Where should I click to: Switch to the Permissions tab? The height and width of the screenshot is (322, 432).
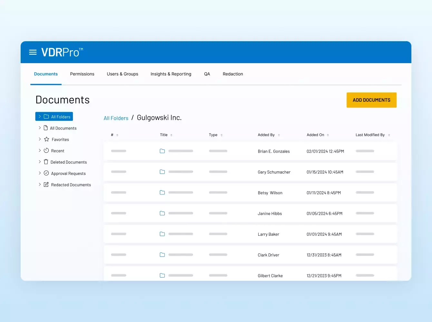point(82,74)
